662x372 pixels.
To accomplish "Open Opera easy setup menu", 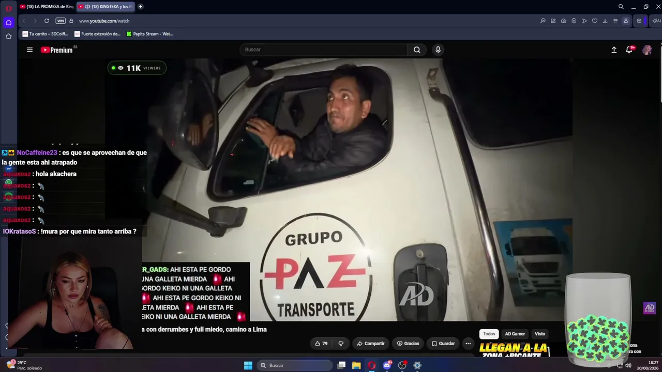I will pos(615,21).
